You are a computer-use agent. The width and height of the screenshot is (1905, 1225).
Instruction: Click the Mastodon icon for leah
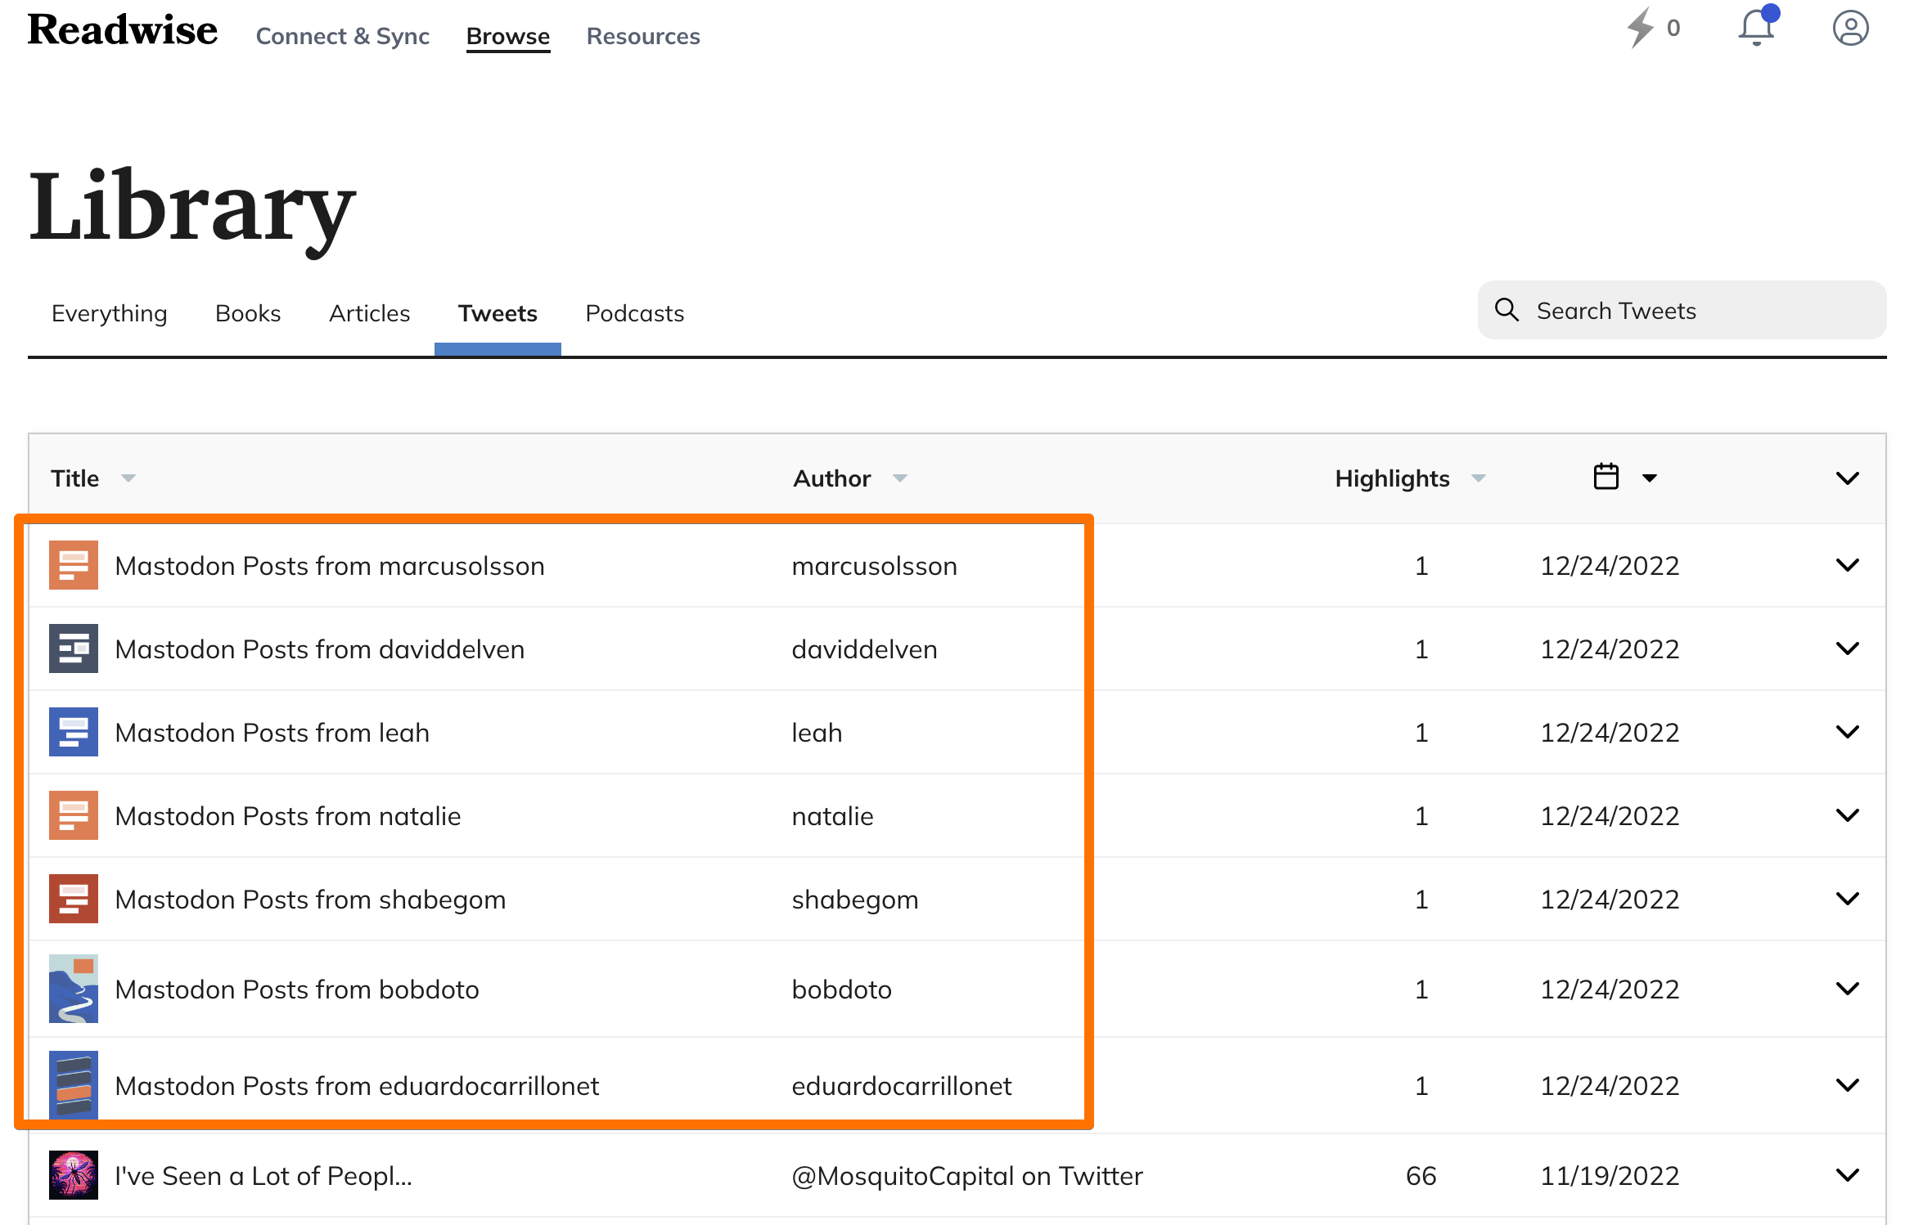[74, 731]
